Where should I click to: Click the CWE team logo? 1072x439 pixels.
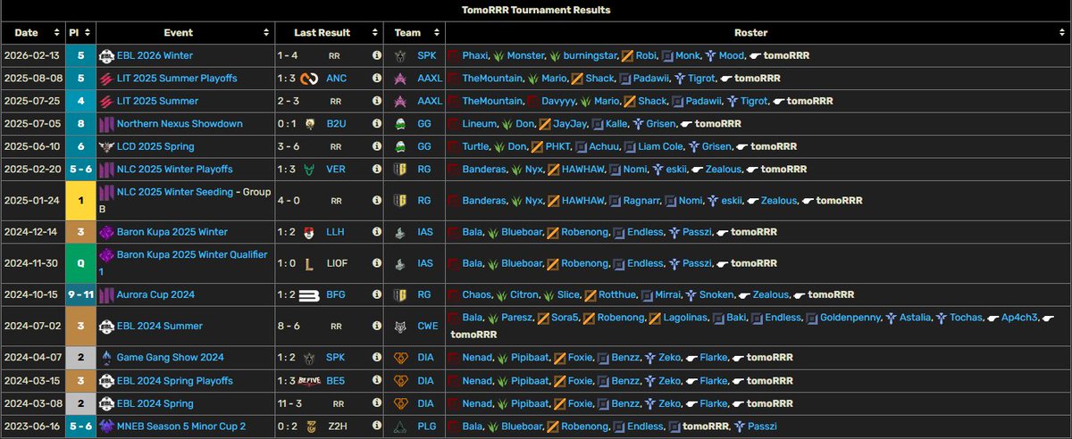(400, 327)
